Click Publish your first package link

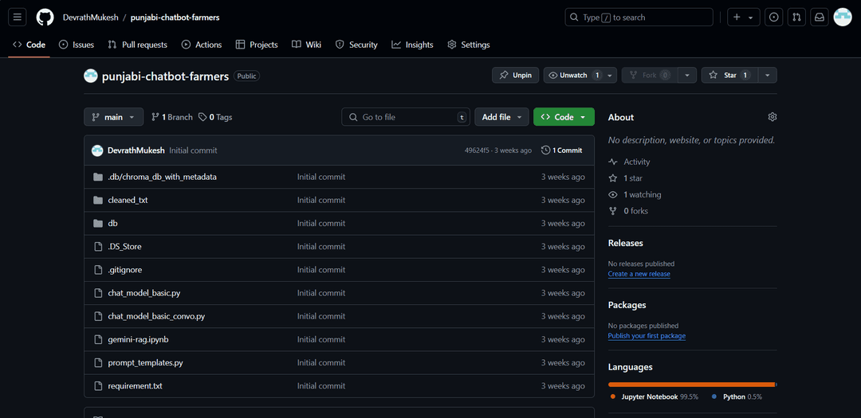(647, 336)
